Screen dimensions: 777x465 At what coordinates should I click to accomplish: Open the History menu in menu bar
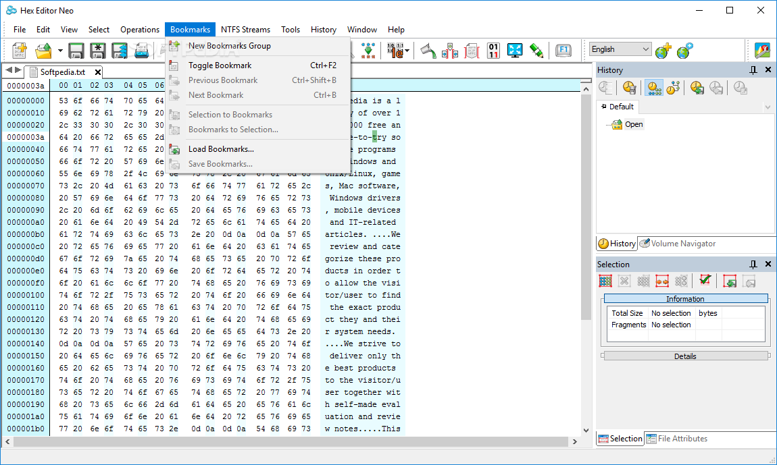tap(324, 30)
